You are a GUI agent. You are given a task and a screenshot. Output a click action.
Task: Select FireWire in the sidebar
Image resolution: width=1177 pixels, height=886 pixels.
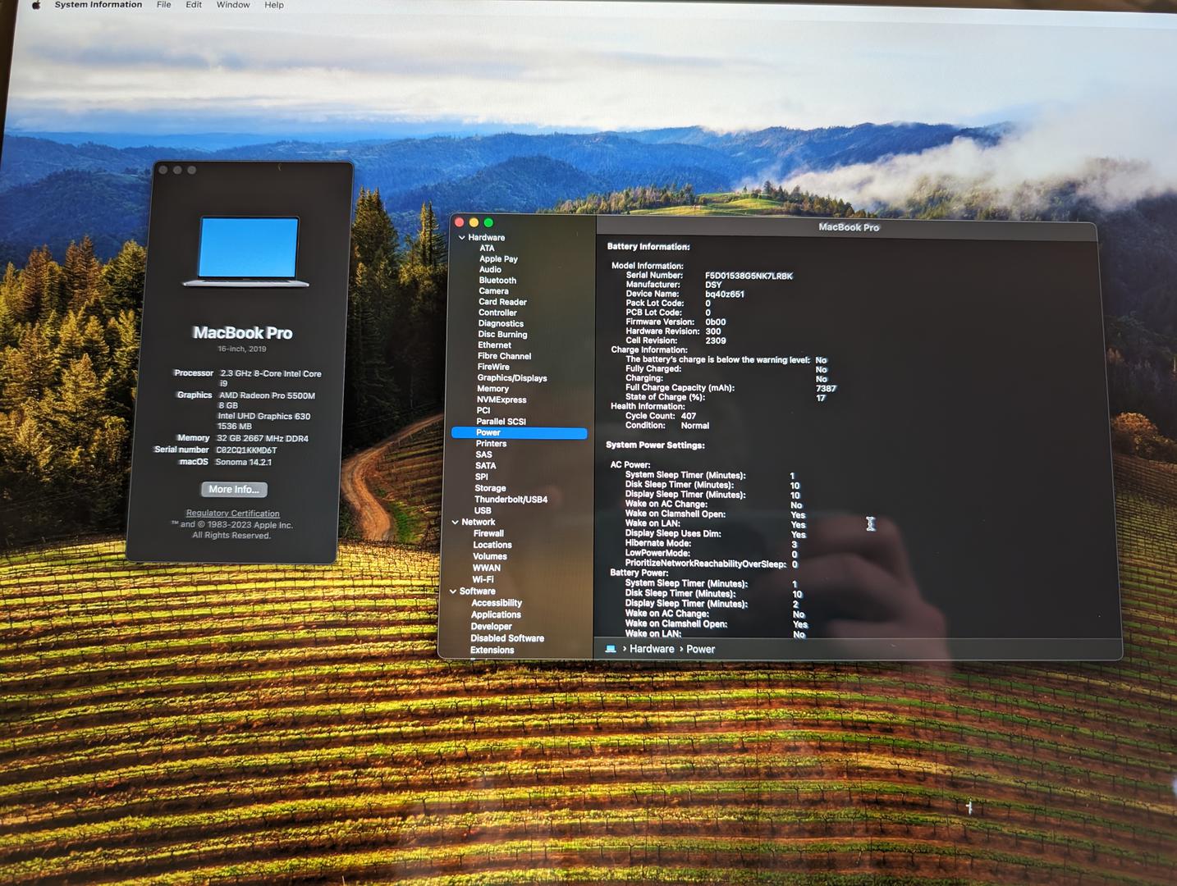493,368
